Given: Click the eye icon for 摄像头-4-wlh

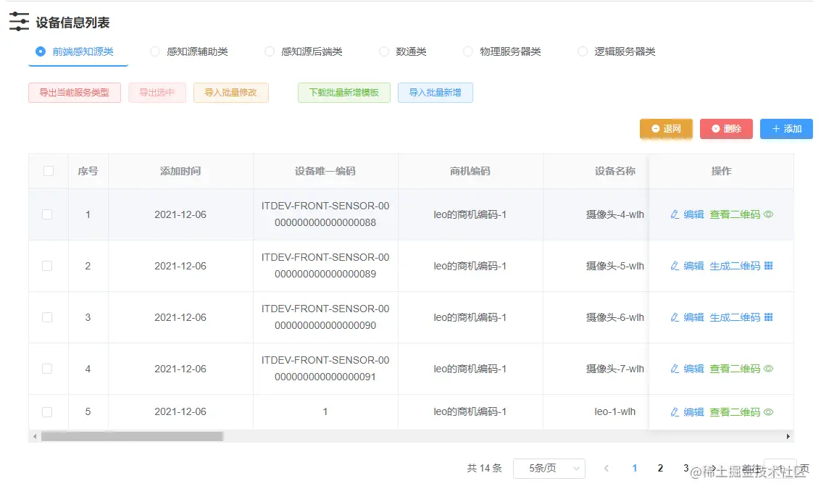Looking at the screenshot, I should click(768, 214).
